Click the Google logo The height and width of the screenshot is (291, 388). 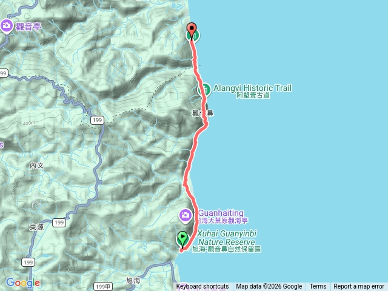point(23,283)
